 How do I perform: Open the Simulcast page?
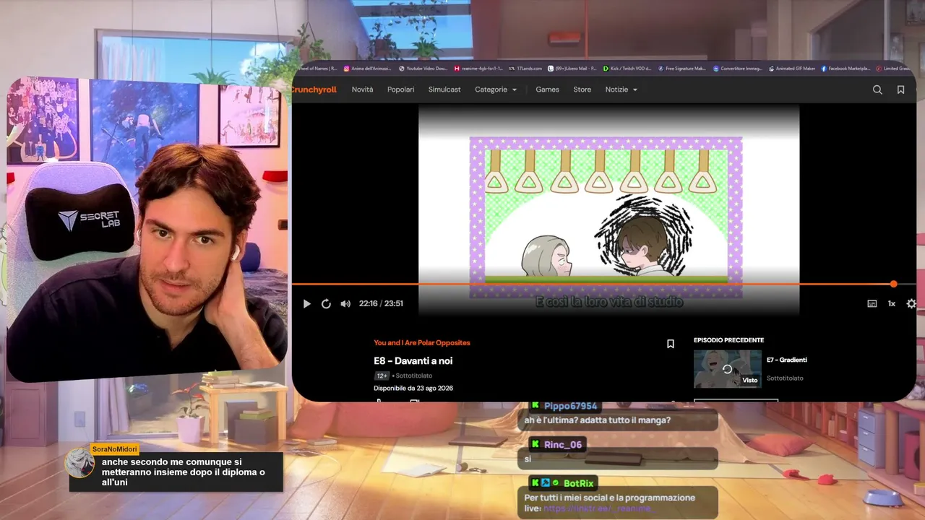coord(444,90)
